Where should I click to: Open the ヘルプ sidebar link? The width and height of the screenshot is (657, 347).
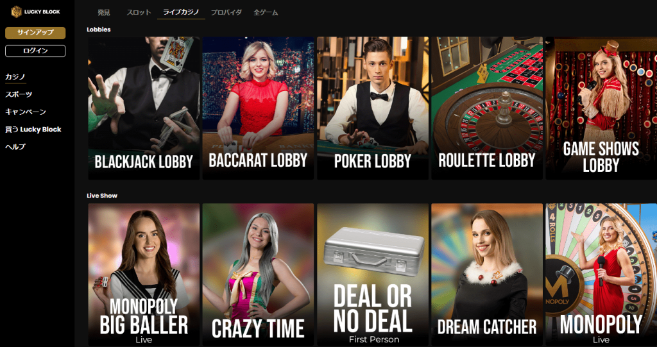(15, 147)
